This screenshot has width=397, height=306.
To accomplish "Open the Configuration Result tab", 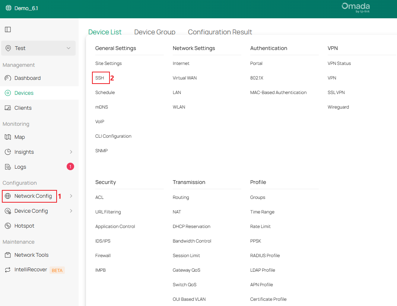I will (x=220, y=32).
